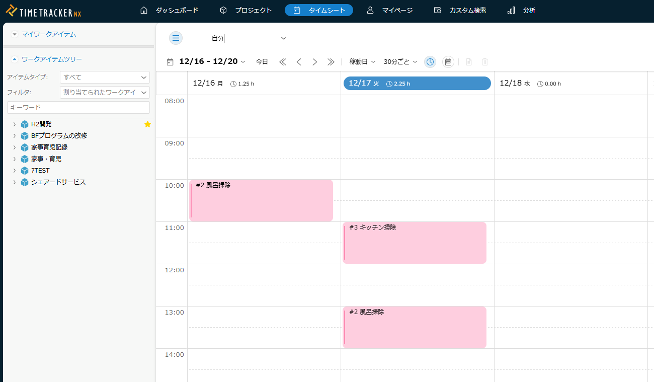Select the BFプログラムの改修 cube icon

pos(25,136)
